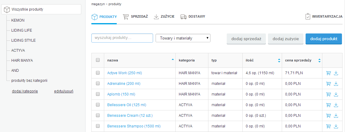Viewport: 345px width, 132px height.
Task: Sort the table by ilość column arrows
Action: coord(279,61)
